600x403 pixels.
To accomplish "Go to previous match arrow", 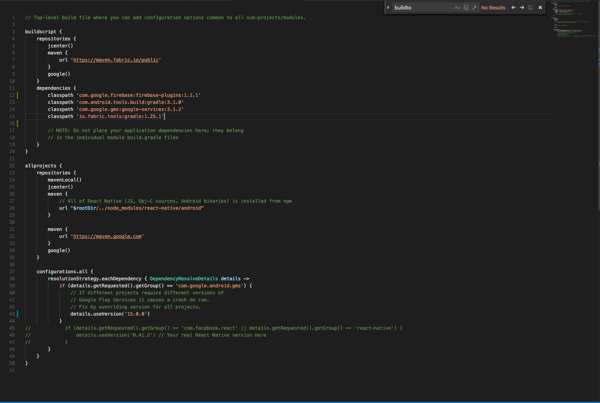I will click(x=513, y=7).
